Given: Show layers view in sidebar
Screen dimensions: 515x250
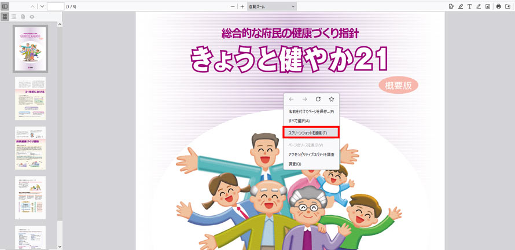Looking at the screenshot, I should point(32,16).
